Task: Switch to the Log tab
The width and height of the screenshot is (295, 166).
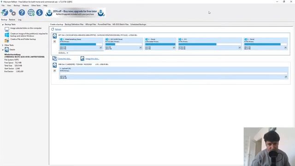Action: coord(19,19)
